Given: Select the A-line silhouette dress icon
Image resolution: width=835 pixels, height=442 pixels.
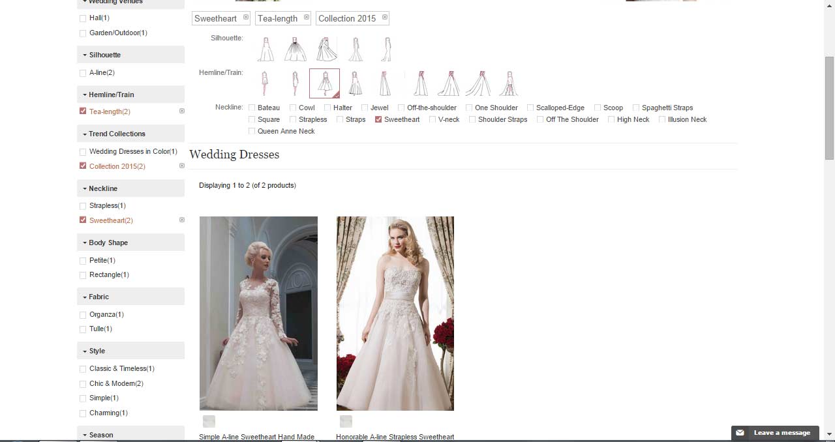Looking at the screenshot, I should pyautogui.click(x=266, y=50).
